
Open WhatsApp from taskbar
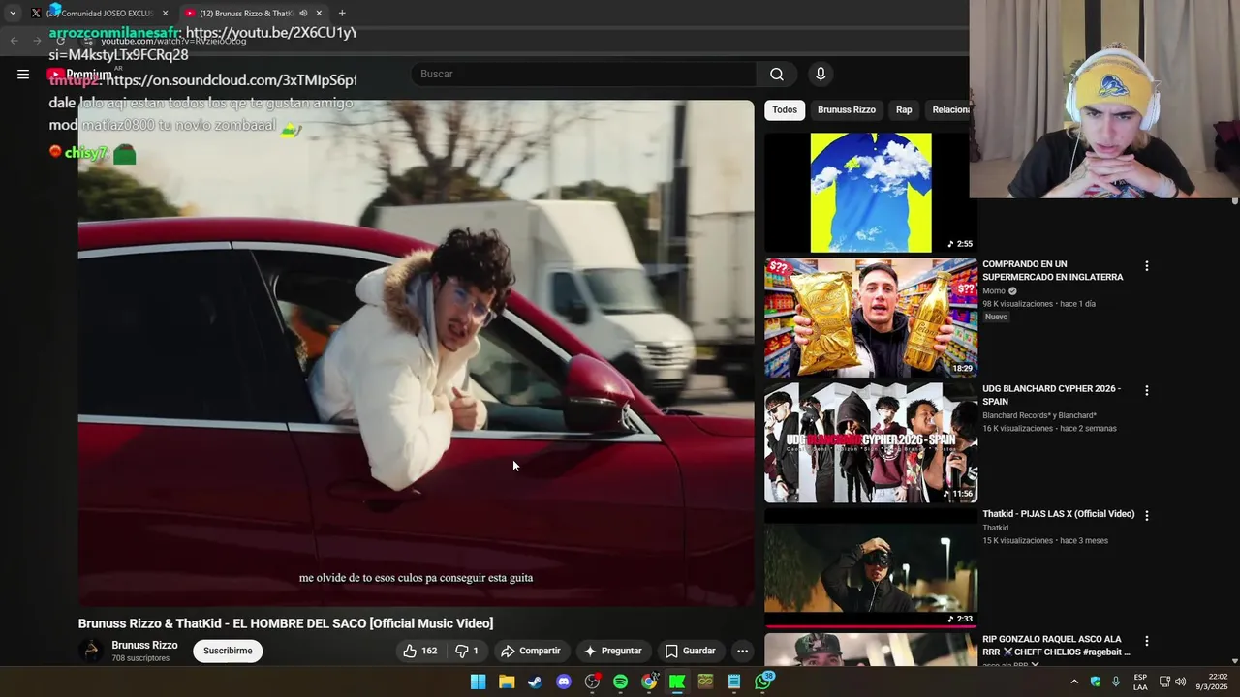[x=763, y=682]
